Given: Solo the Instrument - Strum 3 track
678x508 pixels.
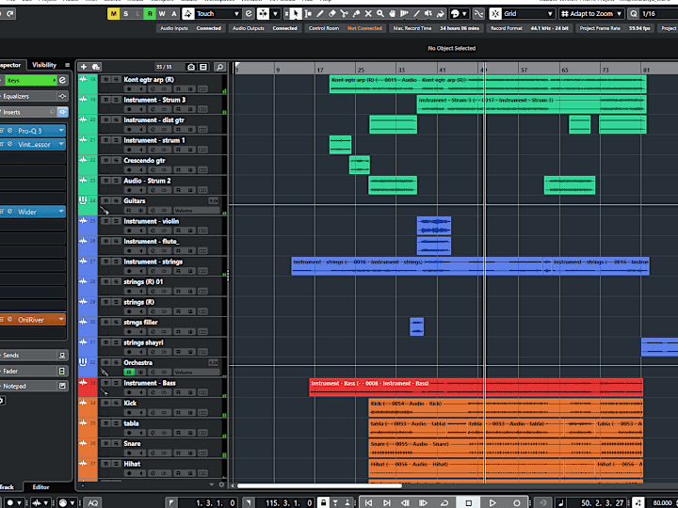Looking at the screenshot, I should (x=116, y=100).
